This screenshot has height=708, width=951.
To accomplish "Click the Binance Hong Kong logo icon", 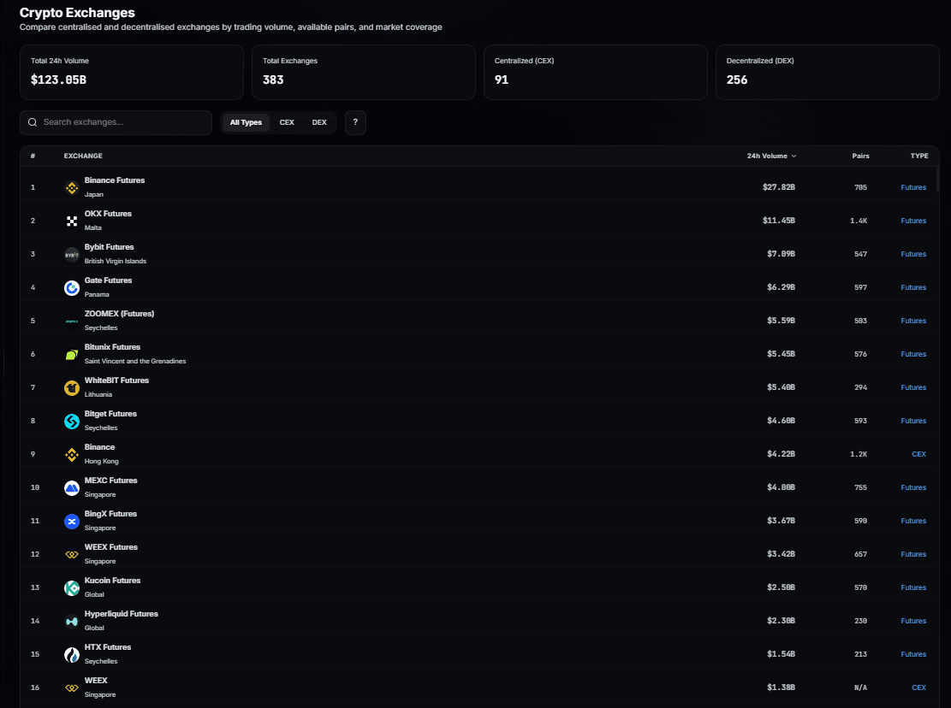I will click(72, 454).
